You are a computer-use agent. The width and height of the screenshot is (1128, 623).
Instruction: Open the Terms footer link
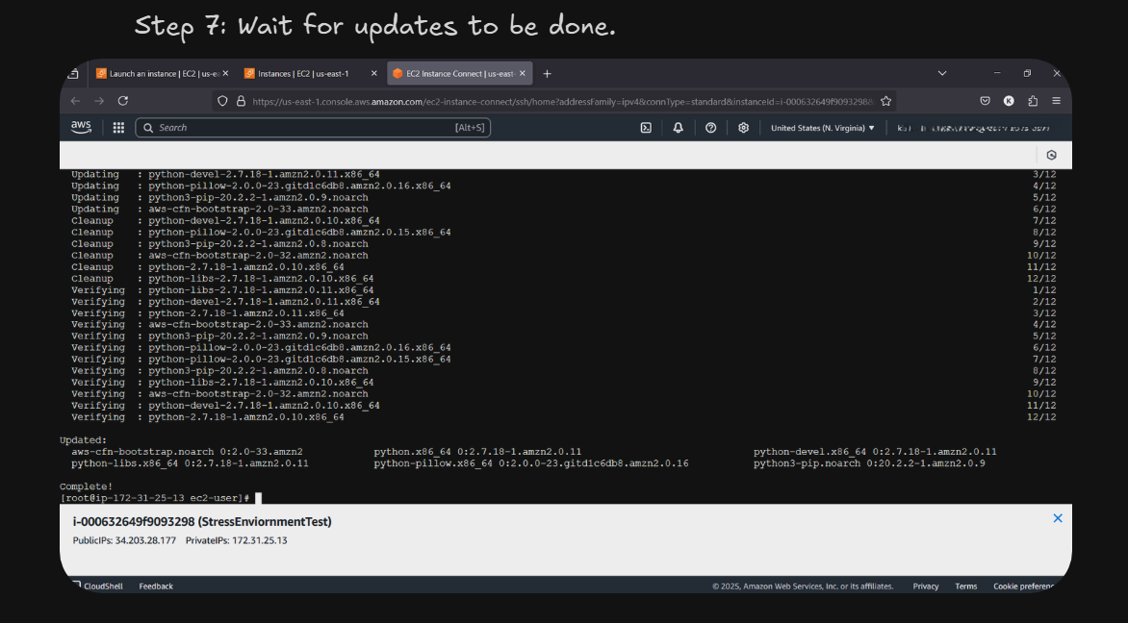[966, 586]
